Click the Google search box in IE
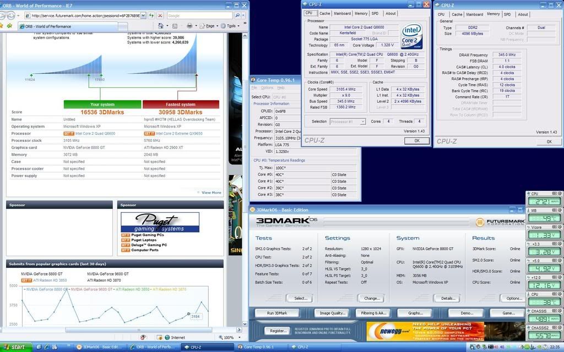This screenshot has width=564, height=352. 199,15
